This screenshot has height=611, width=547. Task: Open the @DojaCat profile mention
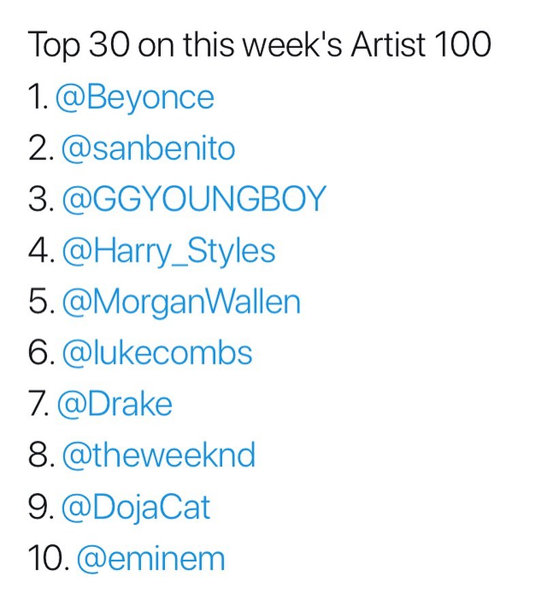coord(136,507)
